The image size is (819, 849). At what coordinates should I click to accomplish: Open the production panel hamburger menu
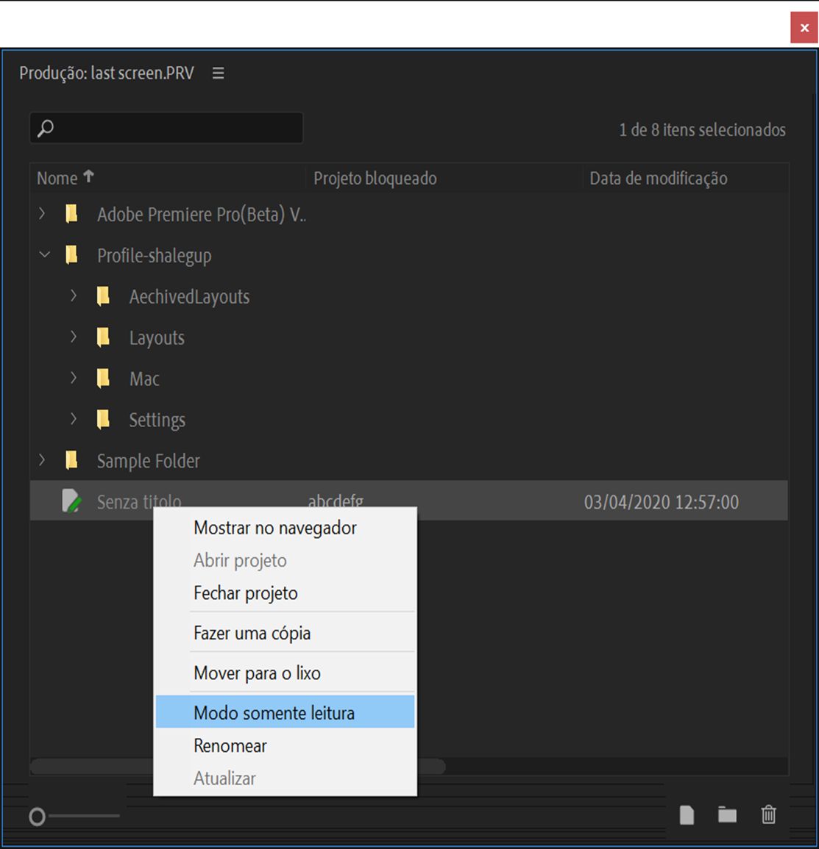tap(217, 73)
